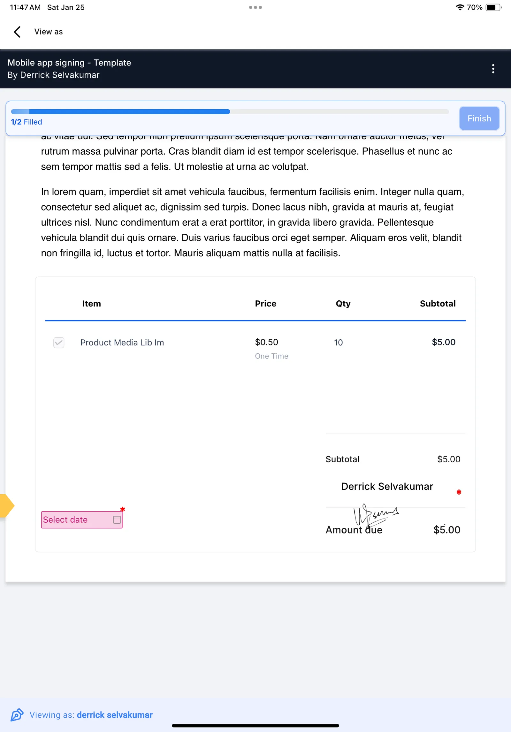
Task: Tap the three dots multitasking indicator
Action: [256, 7]
